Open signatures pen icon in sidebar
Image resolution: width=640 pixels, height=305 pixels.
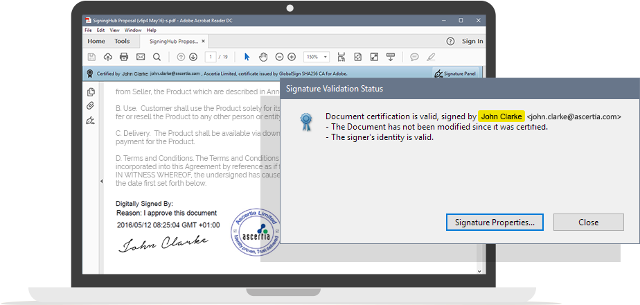(x=91, y=120)
